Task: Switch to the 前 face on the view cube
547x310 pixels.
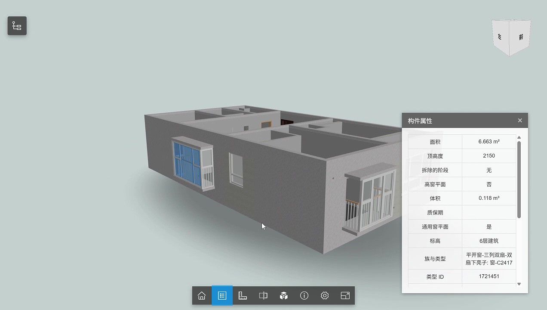Action: coord(521,37)
